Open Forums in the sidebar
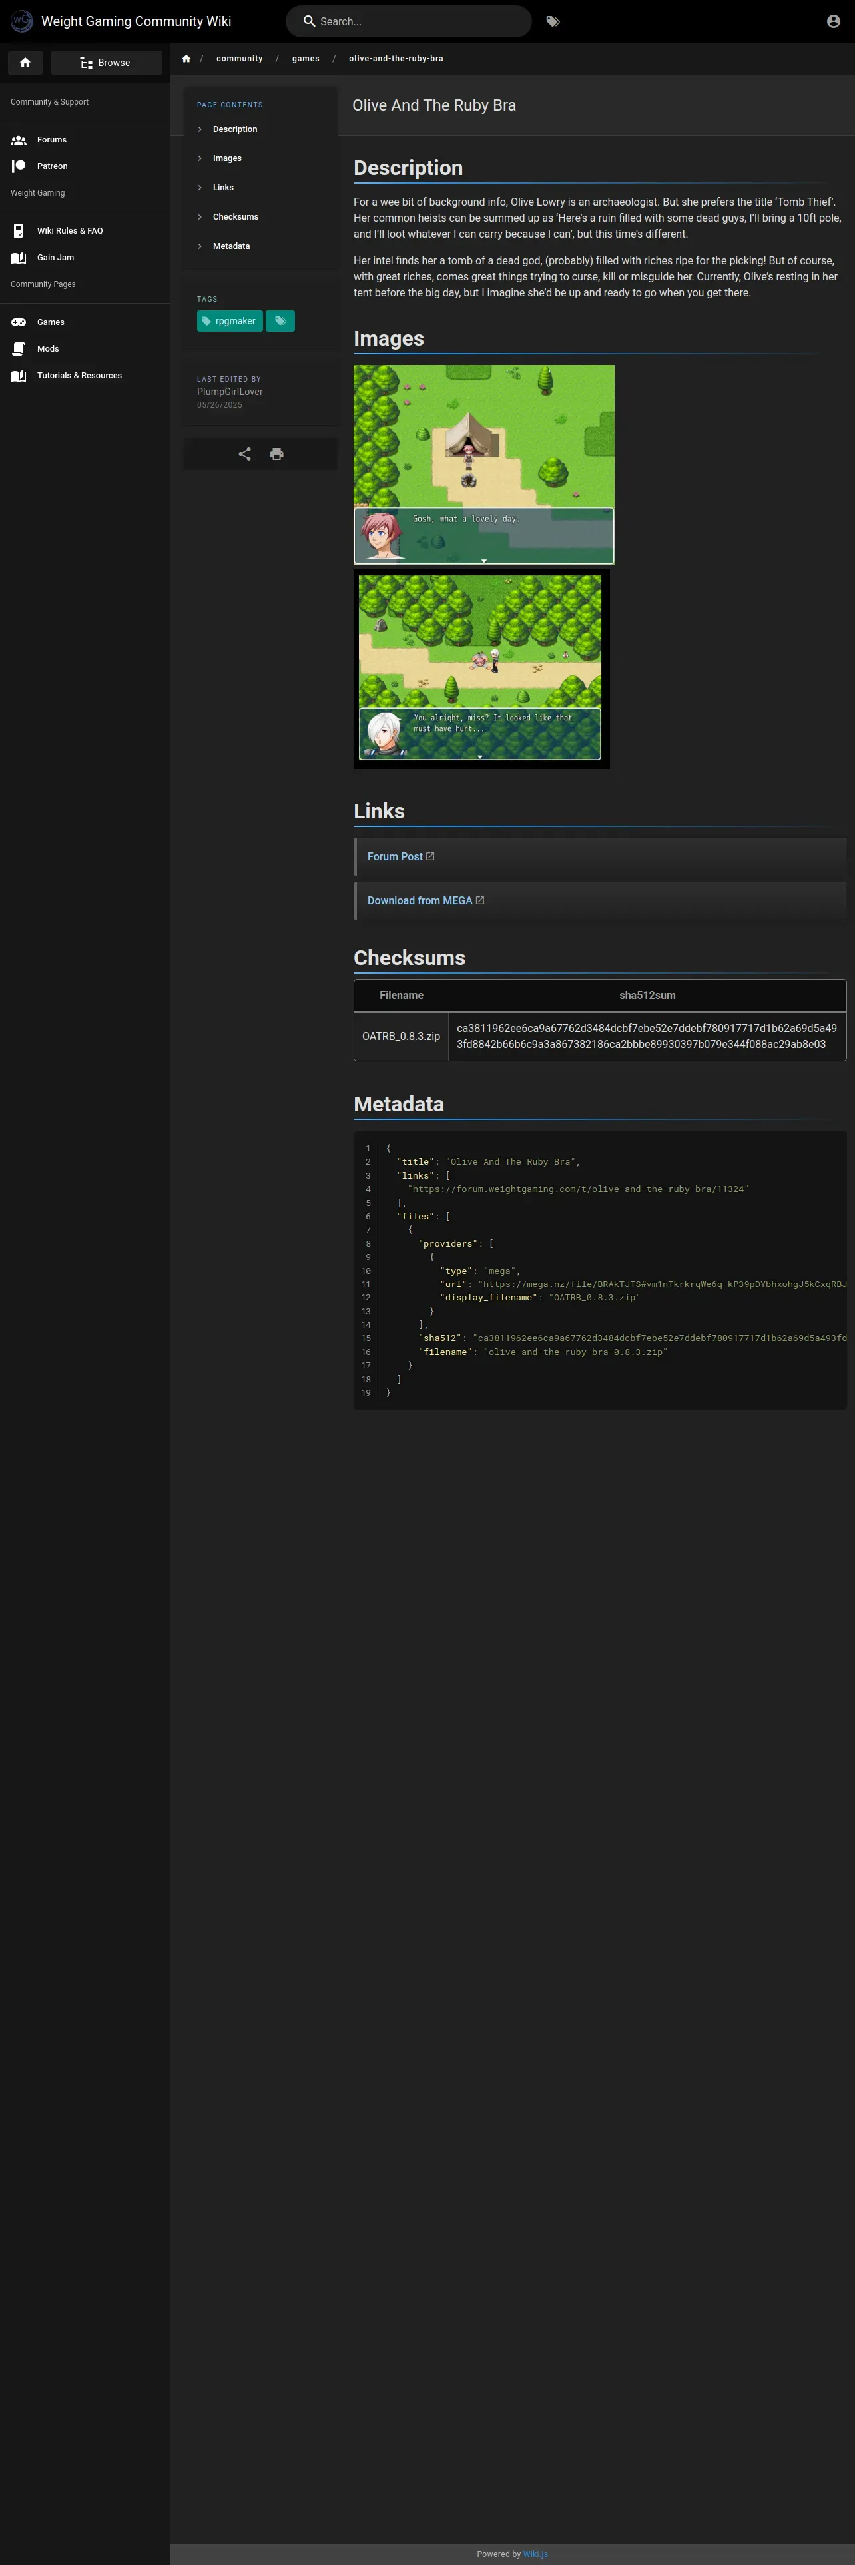 tap(52, 141)
